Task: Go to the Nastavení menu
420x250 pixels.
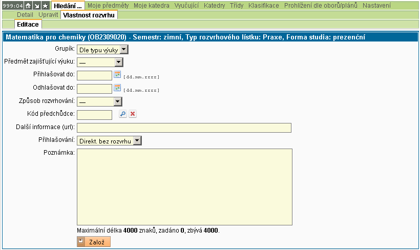Action: tap(376, 6)
